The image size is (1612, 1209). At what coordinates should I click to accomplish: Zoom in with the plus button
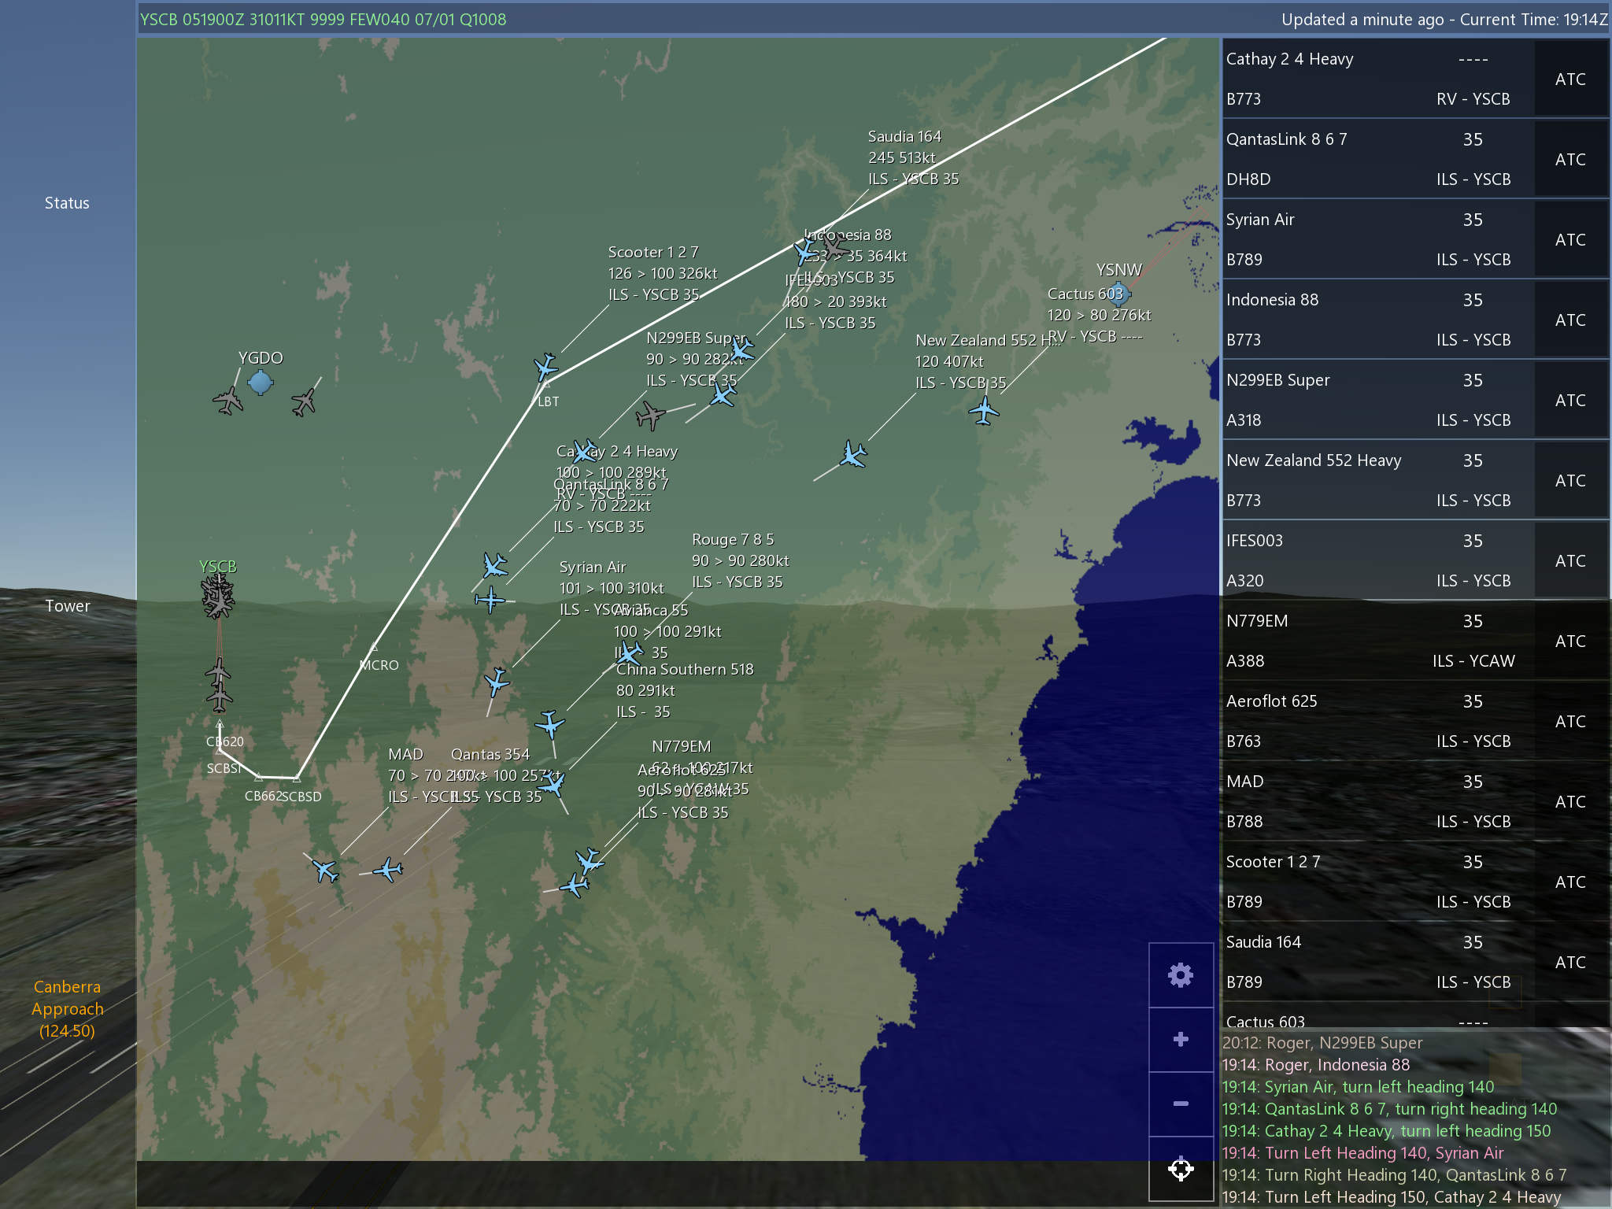coord(1180,1040)
